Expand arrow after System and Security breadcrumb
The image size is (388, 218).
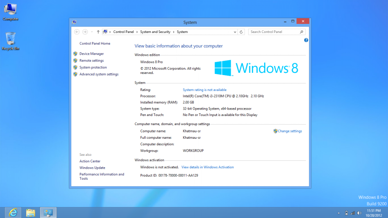coord(174,32)
